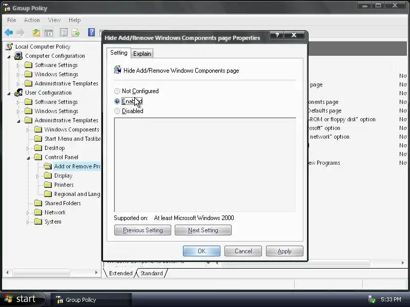This screenshot has width=410, height=307.
Task: Open the View menu
Action: (x=54, y=20)
